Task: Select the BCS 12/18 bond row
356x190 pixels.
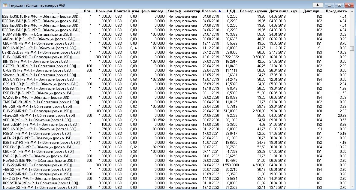Action: 175,48
